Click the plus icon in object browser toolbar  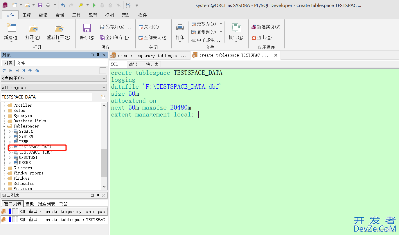point(11,70)
